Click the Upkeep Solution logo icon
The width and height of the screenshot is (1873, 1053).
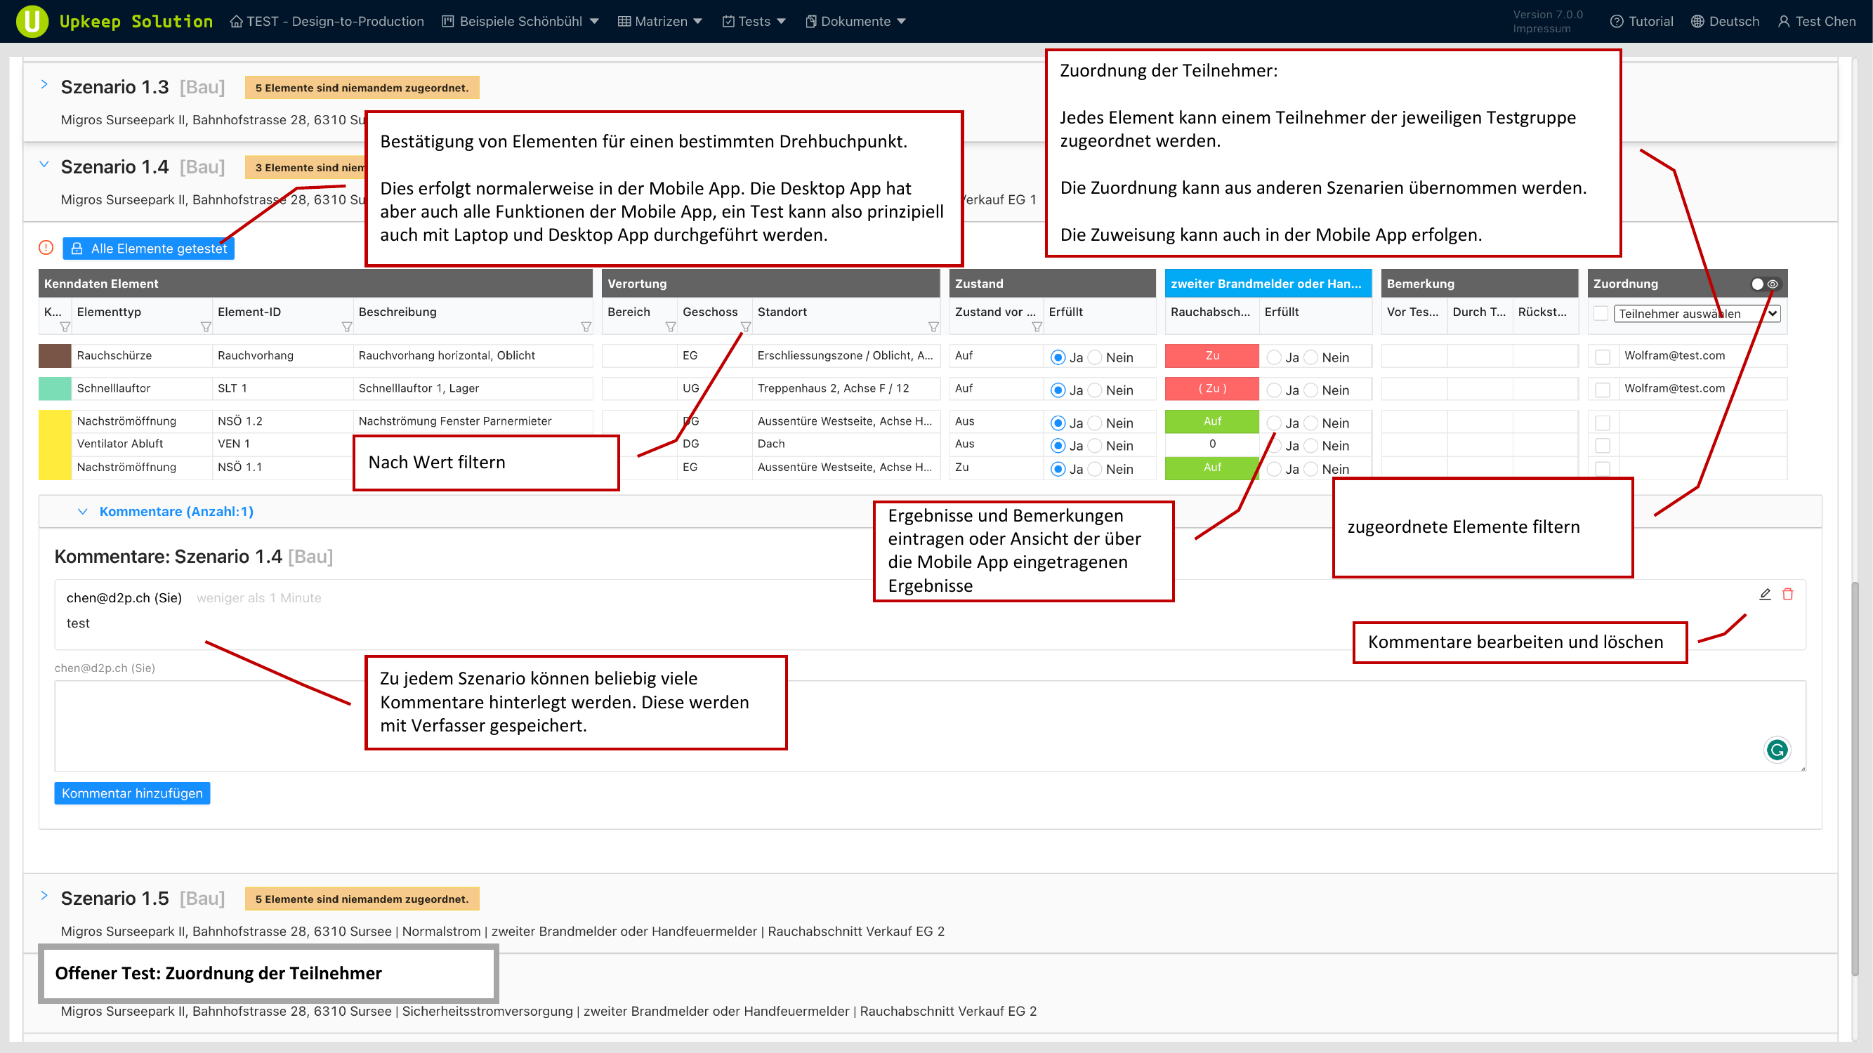coord(32,21)
